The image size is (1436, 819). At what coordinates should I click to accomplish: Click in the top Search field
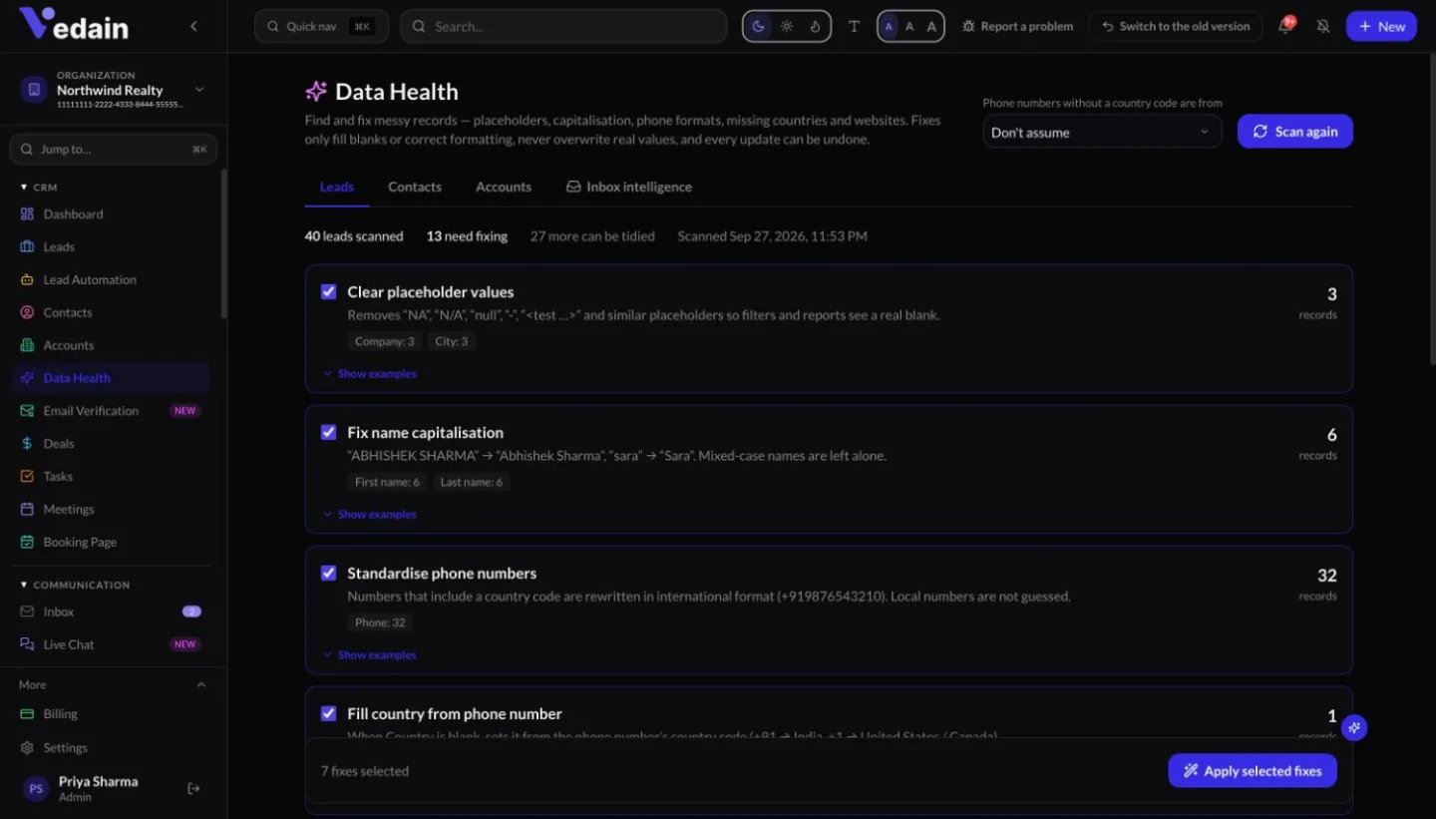tap(563, 26)
